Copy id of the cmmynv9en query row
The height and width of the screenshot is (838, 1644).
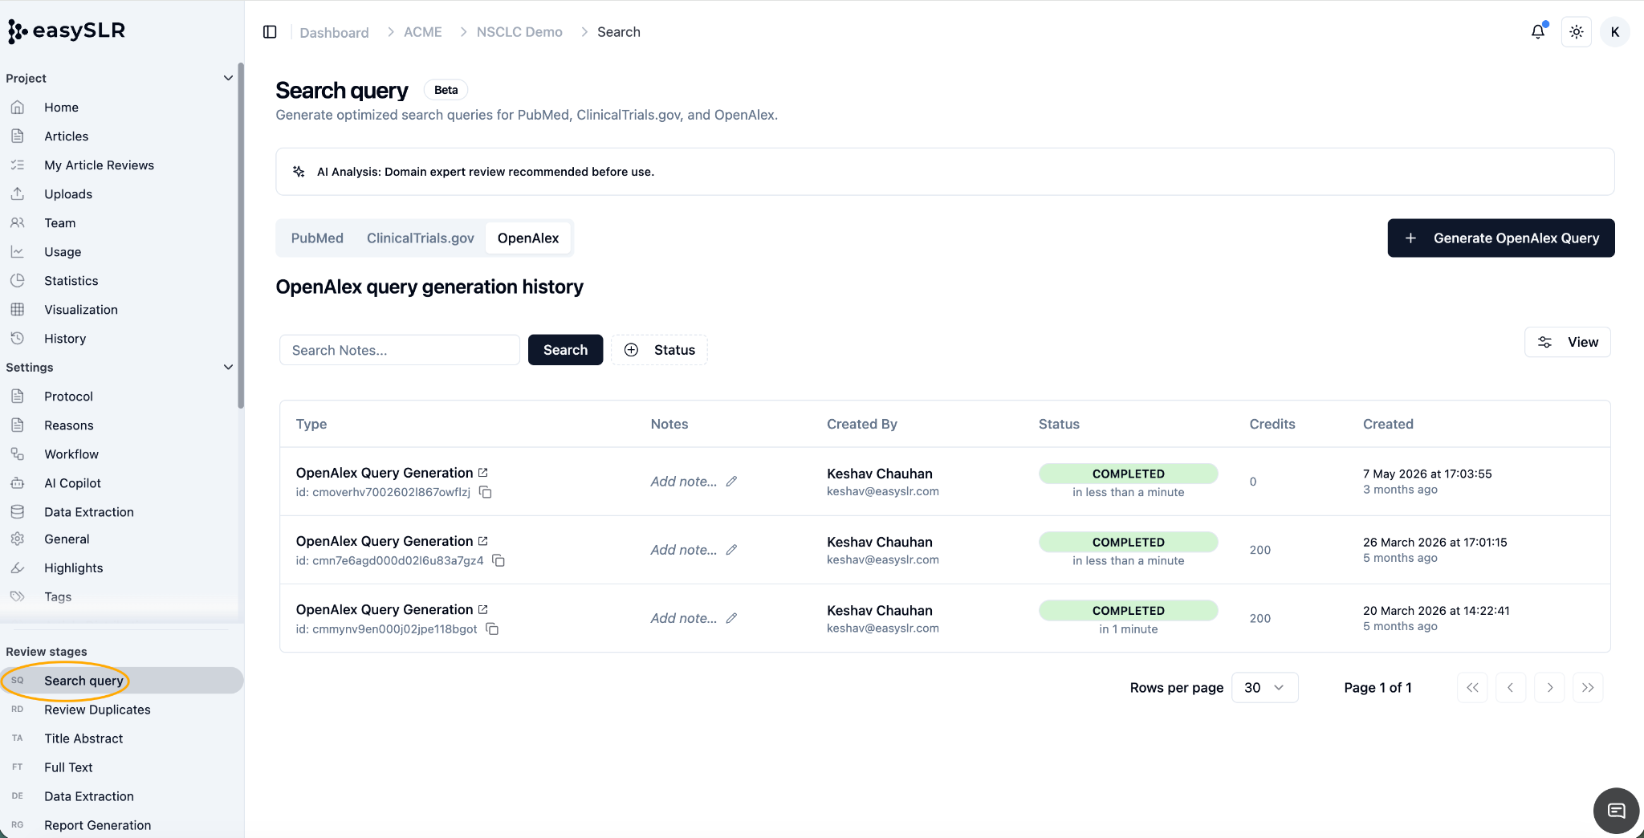(492, 629)
